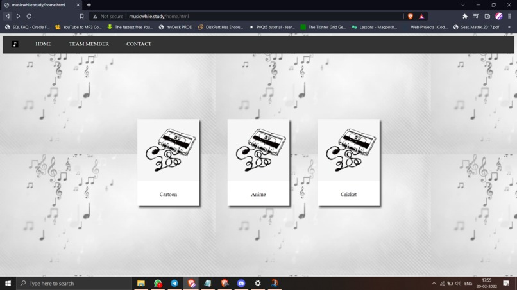Open the battery tray icon
This screenshot has width=517, height=290.
click(x=450, y=283)
